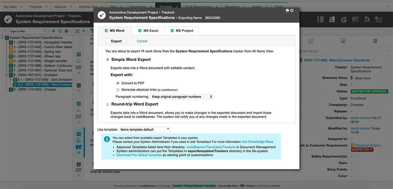Screen dimensions: 393x189
Task: Click the collapse-all arrows icon in tree toolbar
Action: (77, 31)
